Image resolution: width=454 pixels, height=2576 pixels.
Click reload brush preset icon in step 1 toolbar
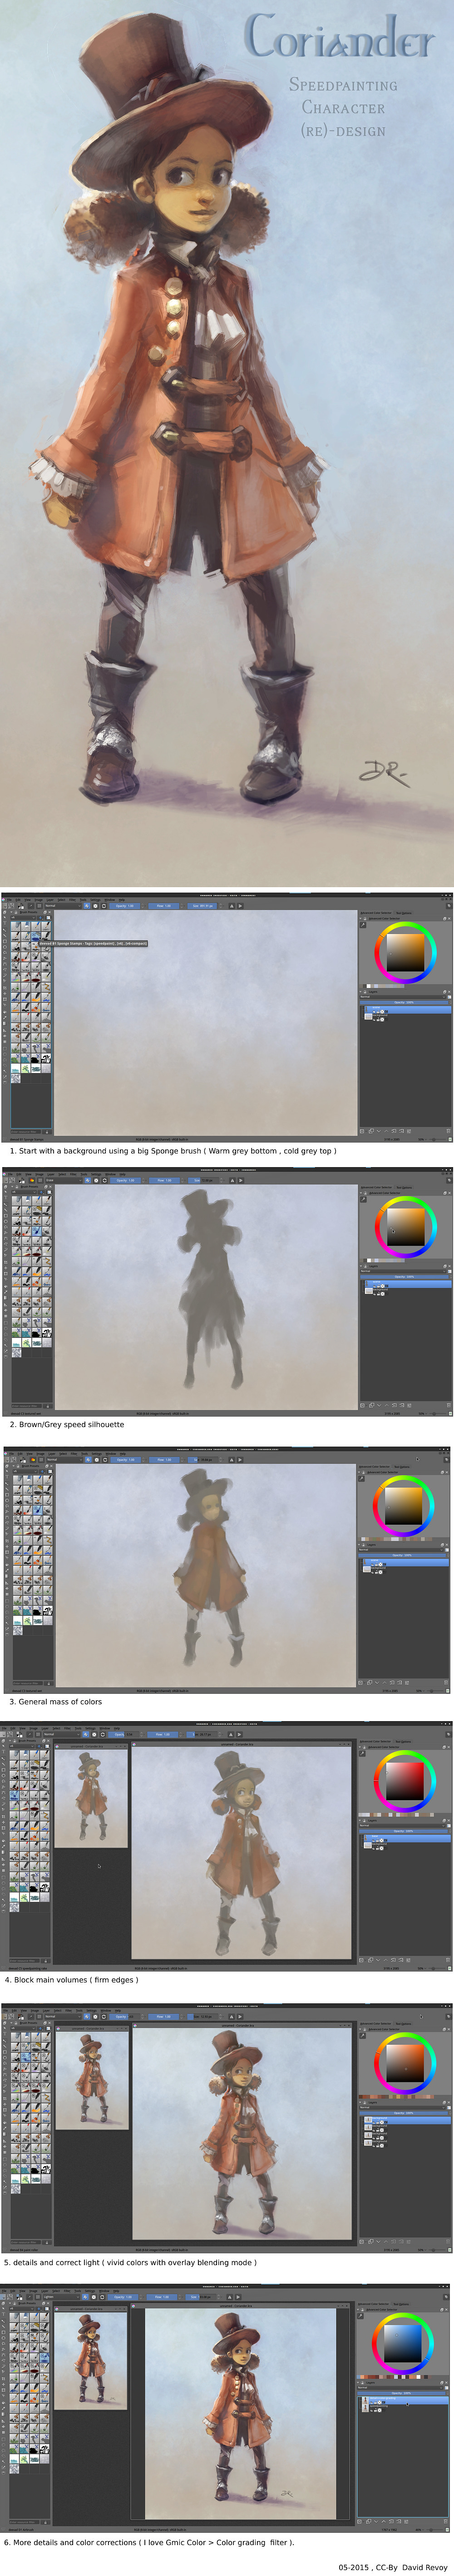pyautogui.click(x=103, y=906)
